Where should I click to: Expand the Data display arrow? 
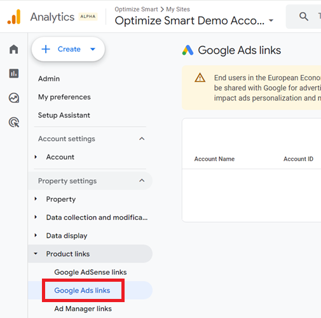36,235
